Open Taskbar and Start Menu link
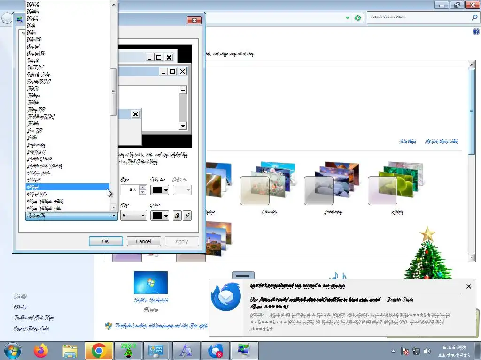Viewport: 481px width, 360px height. point(33,318)
